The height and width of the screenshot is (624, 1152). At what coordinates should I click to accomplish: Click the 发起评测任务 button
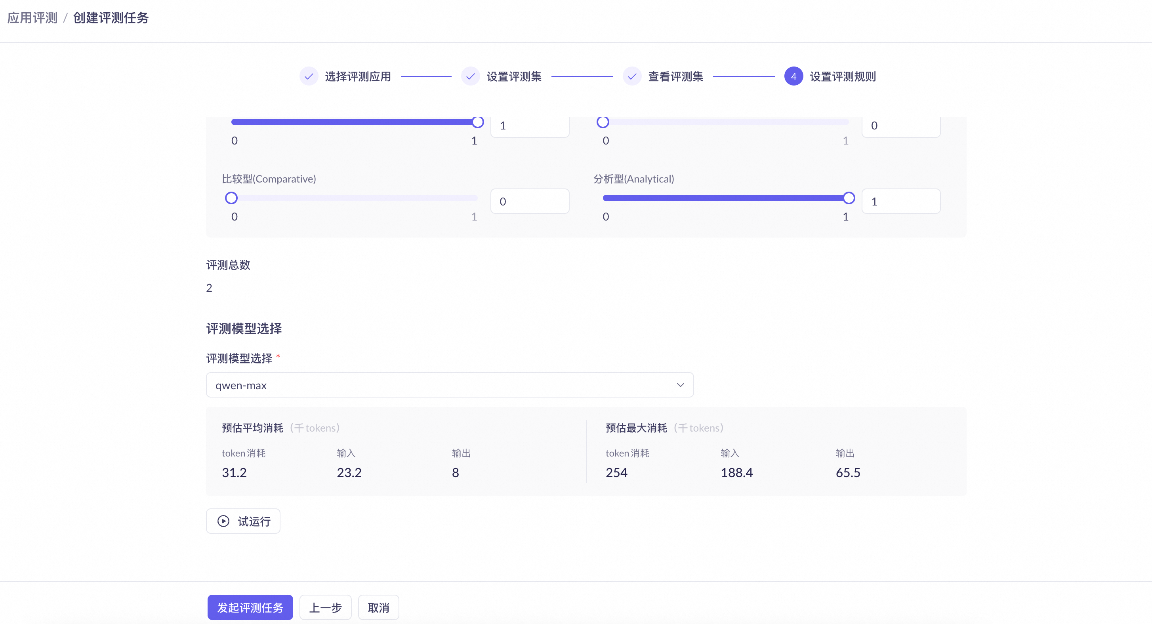(250, 607)
